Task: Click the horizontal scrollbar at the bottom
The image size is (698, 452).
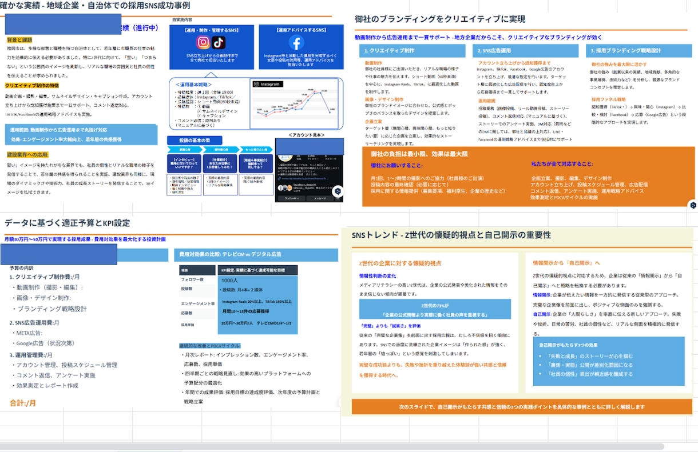Action: [332, 446]
